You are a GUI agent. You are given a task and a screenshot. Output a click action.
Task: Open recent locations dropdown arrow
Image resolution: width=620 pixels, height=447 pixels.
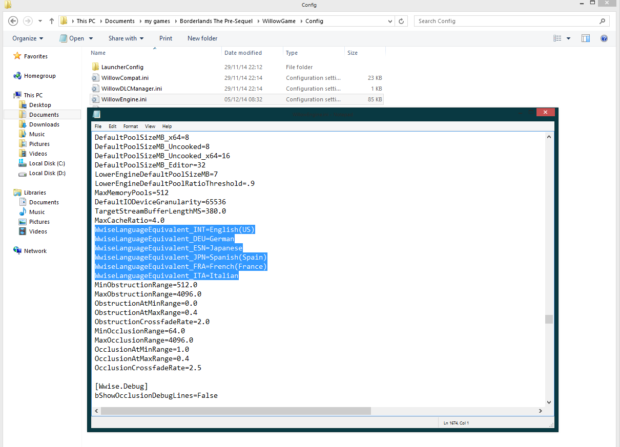[x=40, y=21]
